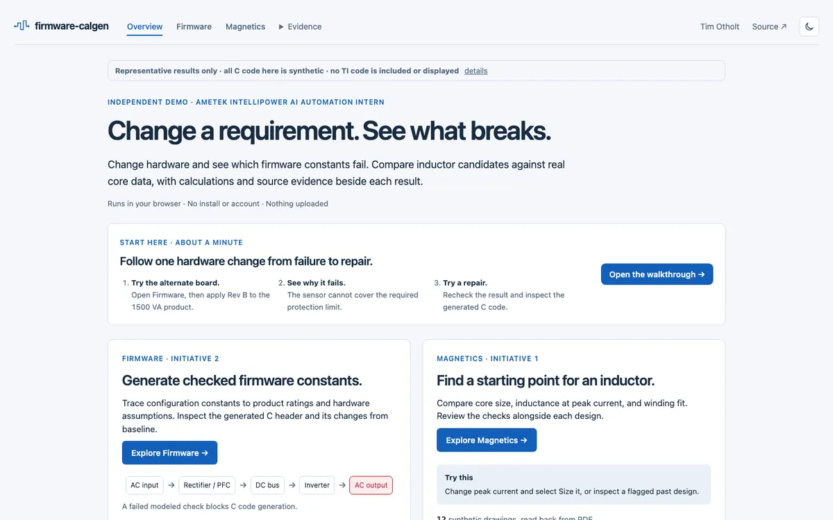This screenshot has width=833, height=520.
Task: Select the Inverter block
Action: (317, 485)
